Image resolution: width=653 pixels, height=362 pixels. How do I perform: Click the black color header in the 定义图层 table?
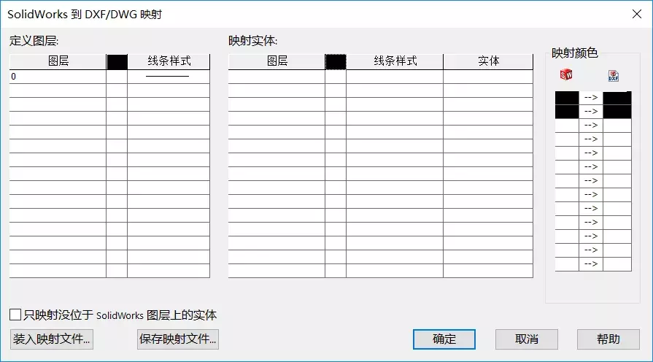coord(117,61)
